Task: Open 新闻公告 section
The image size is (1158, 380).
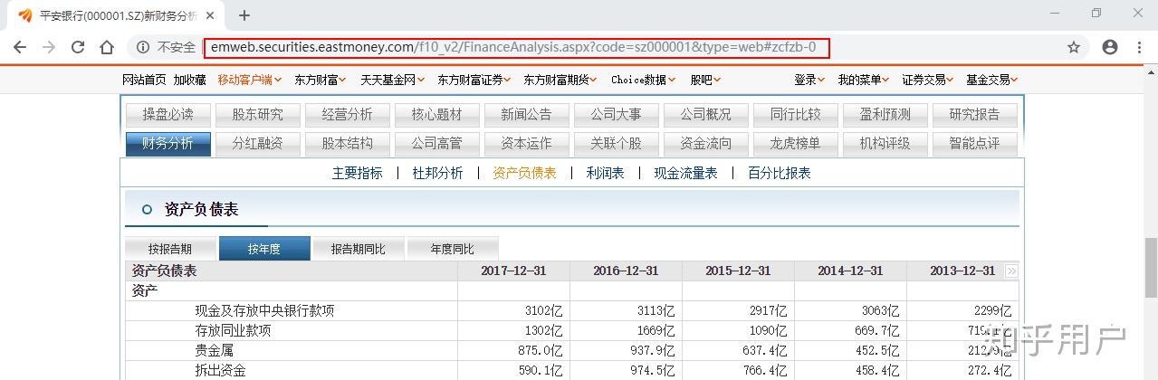Action: coord(526,115)
